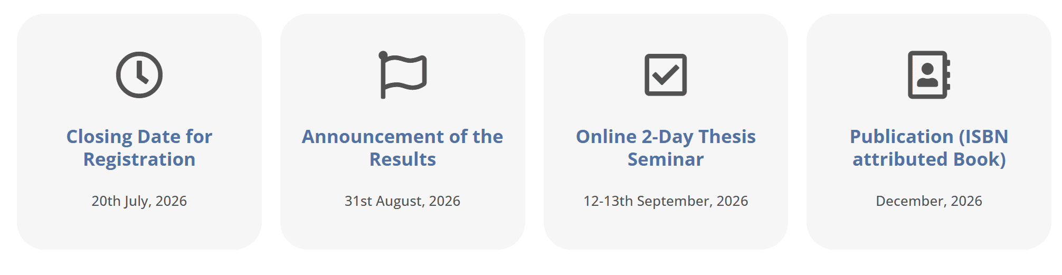Open the Publication (ISBN attributed Book) heading
1062x275 pixels.
click(929, 148)
